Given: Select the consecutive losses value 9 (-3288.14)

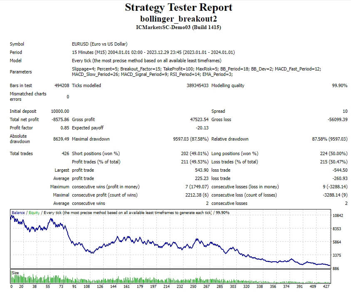Looking at the screenshot, I should (335, 187).
